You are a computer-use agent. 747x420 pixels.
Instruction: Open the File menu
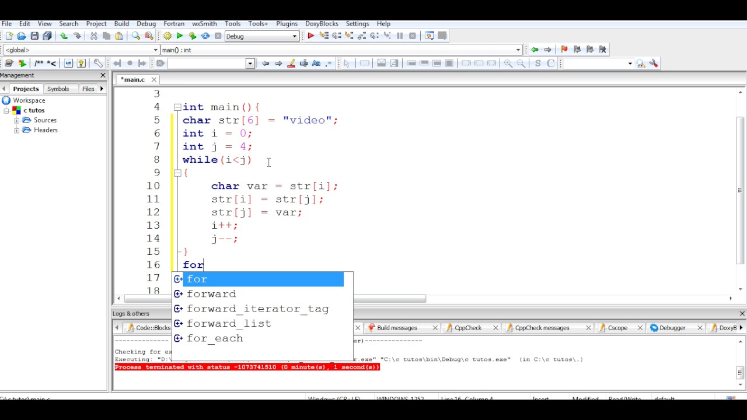(7, 24)
